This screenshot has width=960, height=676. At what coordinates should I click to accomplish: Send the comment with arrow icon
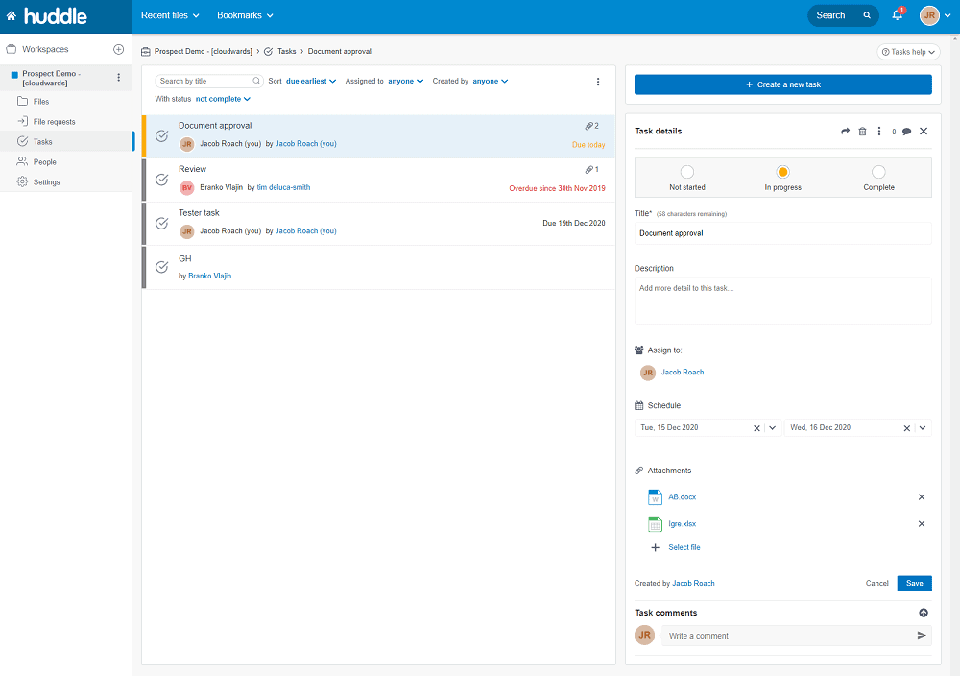pyautogui.click(x=922, y=636)
